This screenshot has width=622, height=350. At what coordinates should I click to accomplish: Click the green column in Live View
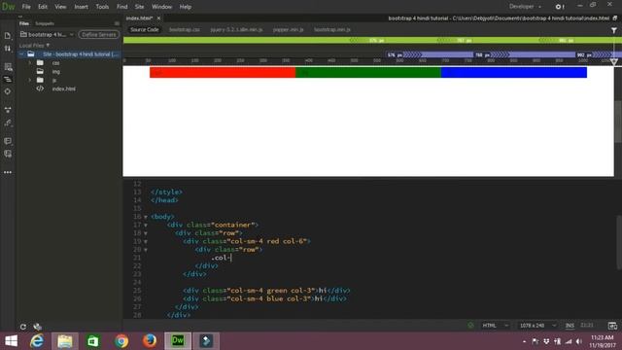tap(368, 72)
